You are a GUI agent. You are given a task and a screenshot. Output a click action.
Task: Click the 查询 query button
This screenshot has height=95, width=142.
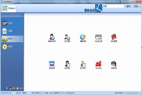point(128,6)
